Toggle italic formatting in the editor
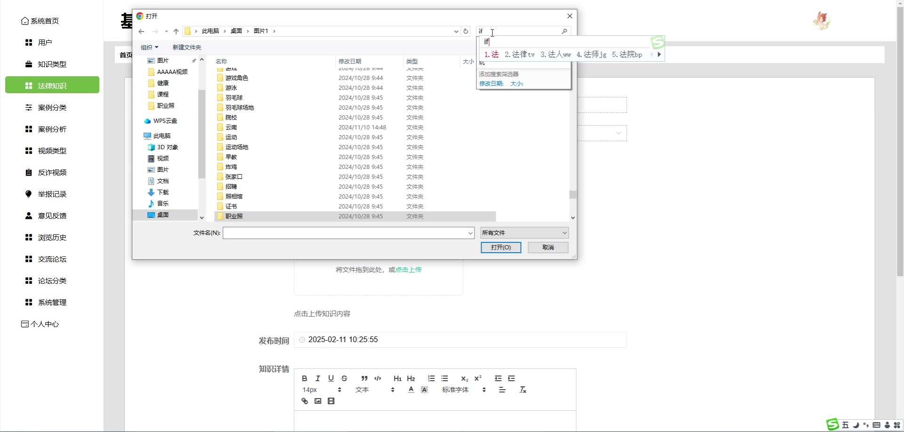The image size is (904, 432). [x=318, y=378]
